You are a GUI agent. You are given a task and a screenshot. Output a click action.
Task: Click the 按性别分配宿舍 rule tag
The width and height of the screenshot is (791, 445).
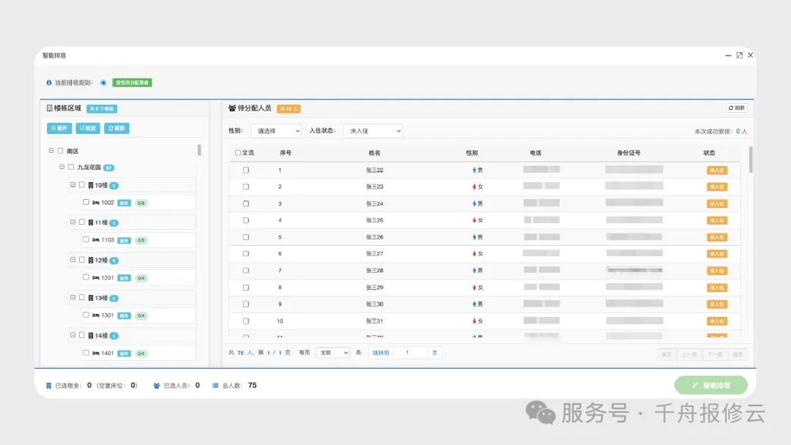(132, 83)
